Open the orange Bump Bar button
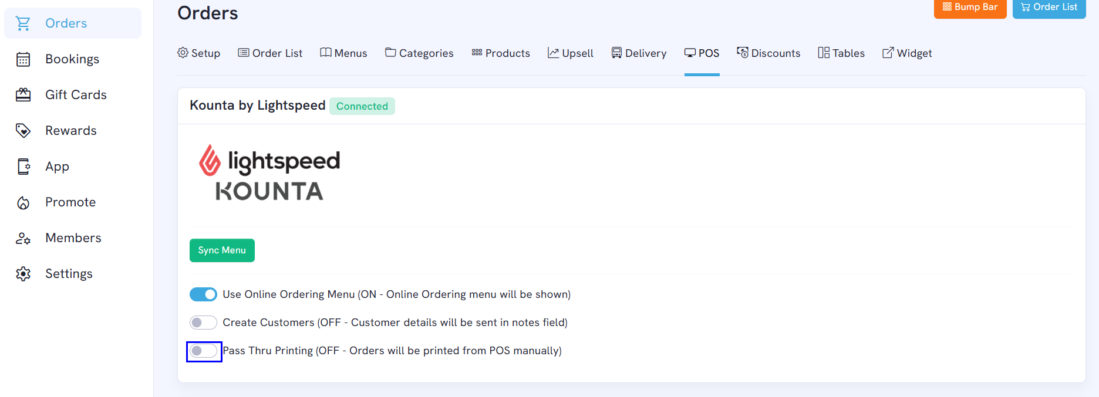The height and width of the screenshot is (397, 1099). [x=970, y=8]
